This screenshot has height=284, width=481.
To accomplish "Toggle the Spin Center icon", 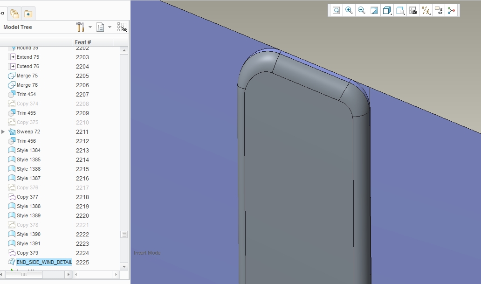I will (451, 10).
